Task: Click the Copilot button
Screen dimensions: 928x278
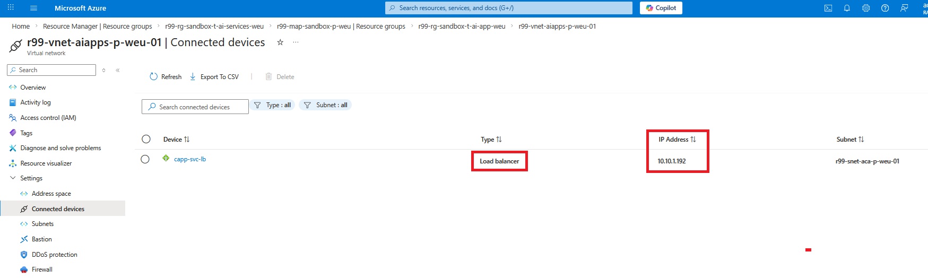Action: [x=661, y=8]
